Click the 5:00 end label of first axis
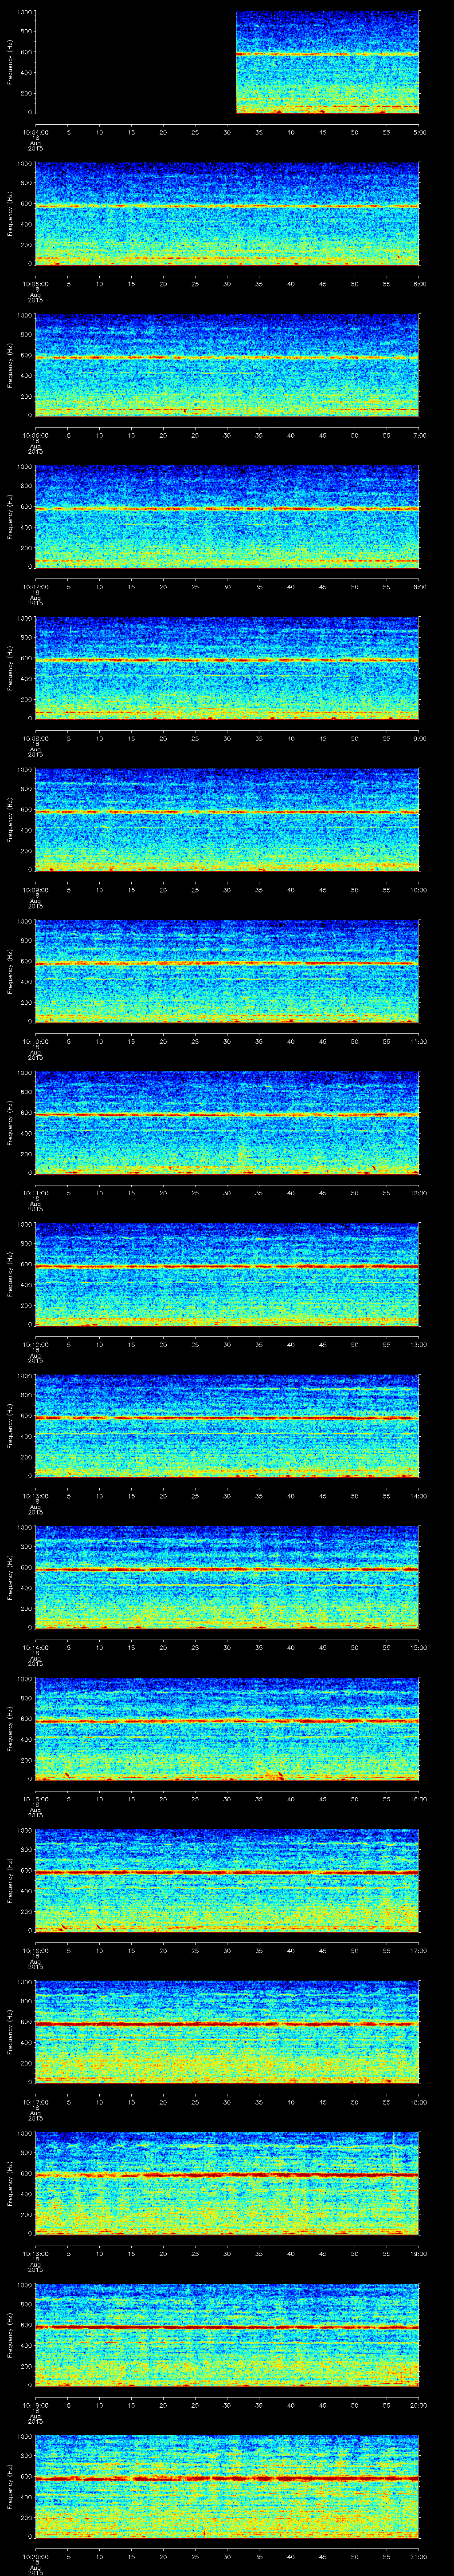Viewport: 454px width, 2576px height. tap(418, 132)
